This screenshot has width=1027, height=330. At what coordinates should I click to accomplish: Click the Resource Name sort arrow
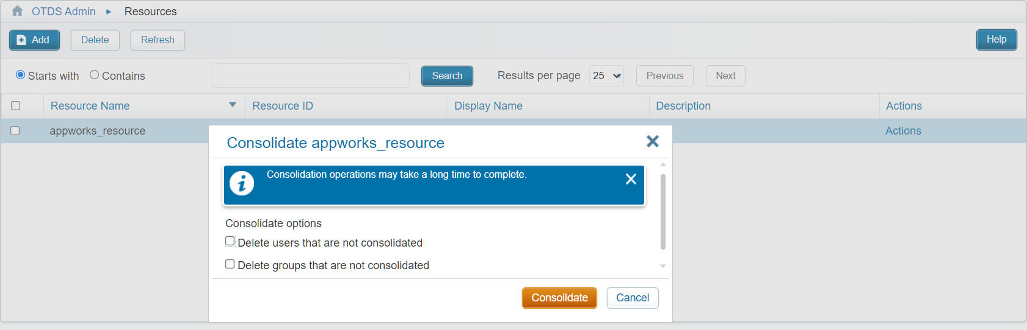pyautogui.click(x=232, y=105)
